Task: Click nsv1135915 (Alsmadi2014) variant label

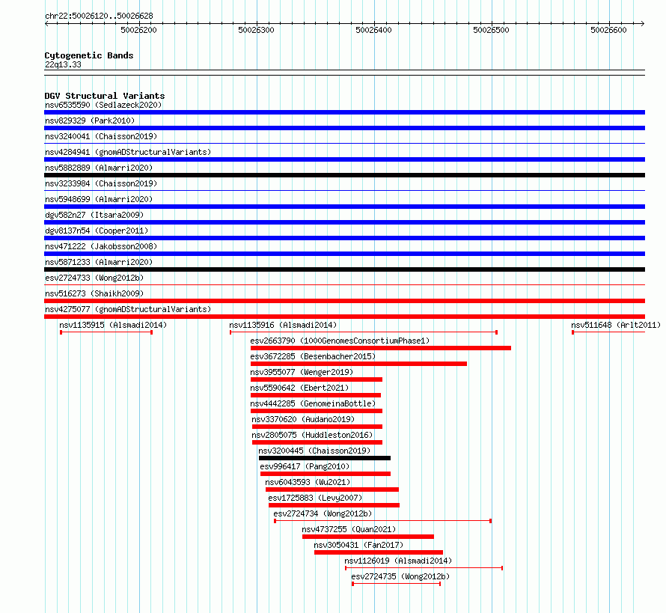Action: tap(113, 325)
